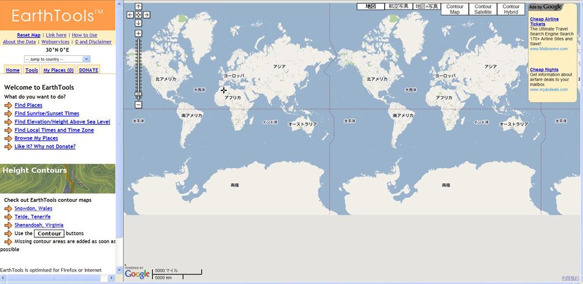The width and height of the screenshot is (583, 284).
Task: Click the Google logo on the map
Action: pos(137,274)
